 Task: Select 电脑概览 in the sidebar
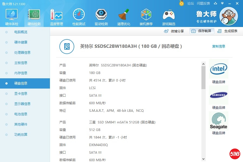click(x=21, y=32)
